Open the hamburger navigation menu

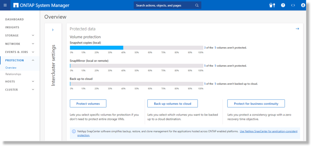(5, 5)
